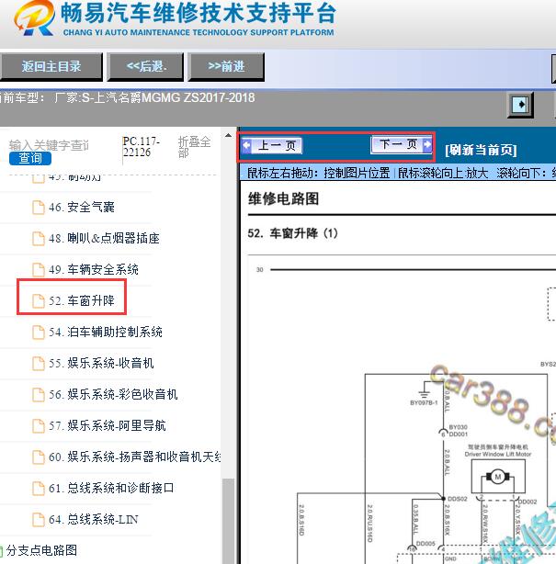Select tree item 52. 车窗升降
Image resolution: width=556 pixels, height=564 pixels.
pos(81,300)
